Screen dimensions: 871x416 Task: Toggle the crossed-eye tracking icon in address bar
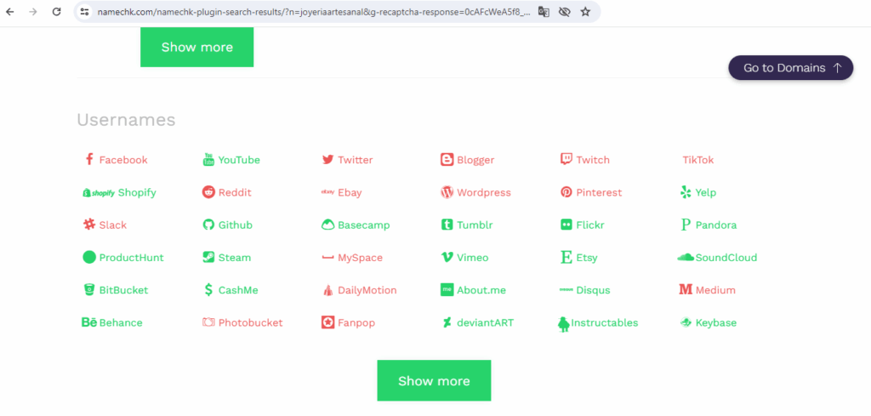pos(565,12)
